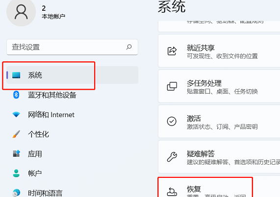Image resolution: width=280 pixels, height=197 pixels.
Task: Click the 系统 monitor icon in sidebar
Action: point(16,75)
